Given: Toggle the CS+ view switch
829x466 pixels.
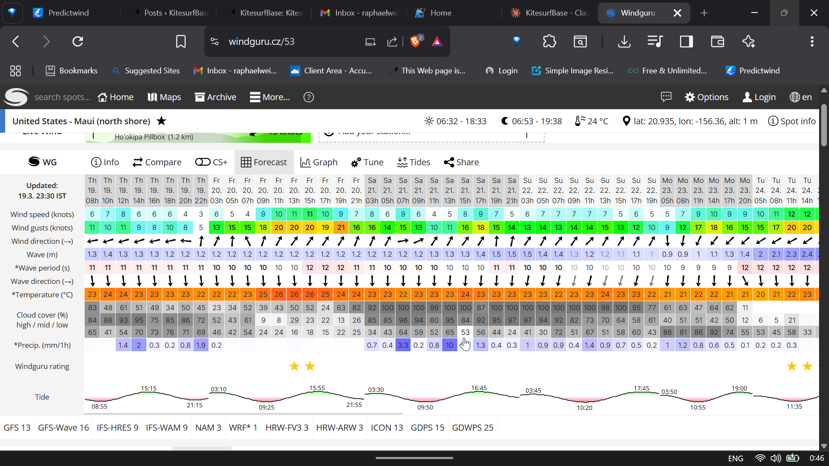Looking at the screenshot, I should click(x=211, y=162).
